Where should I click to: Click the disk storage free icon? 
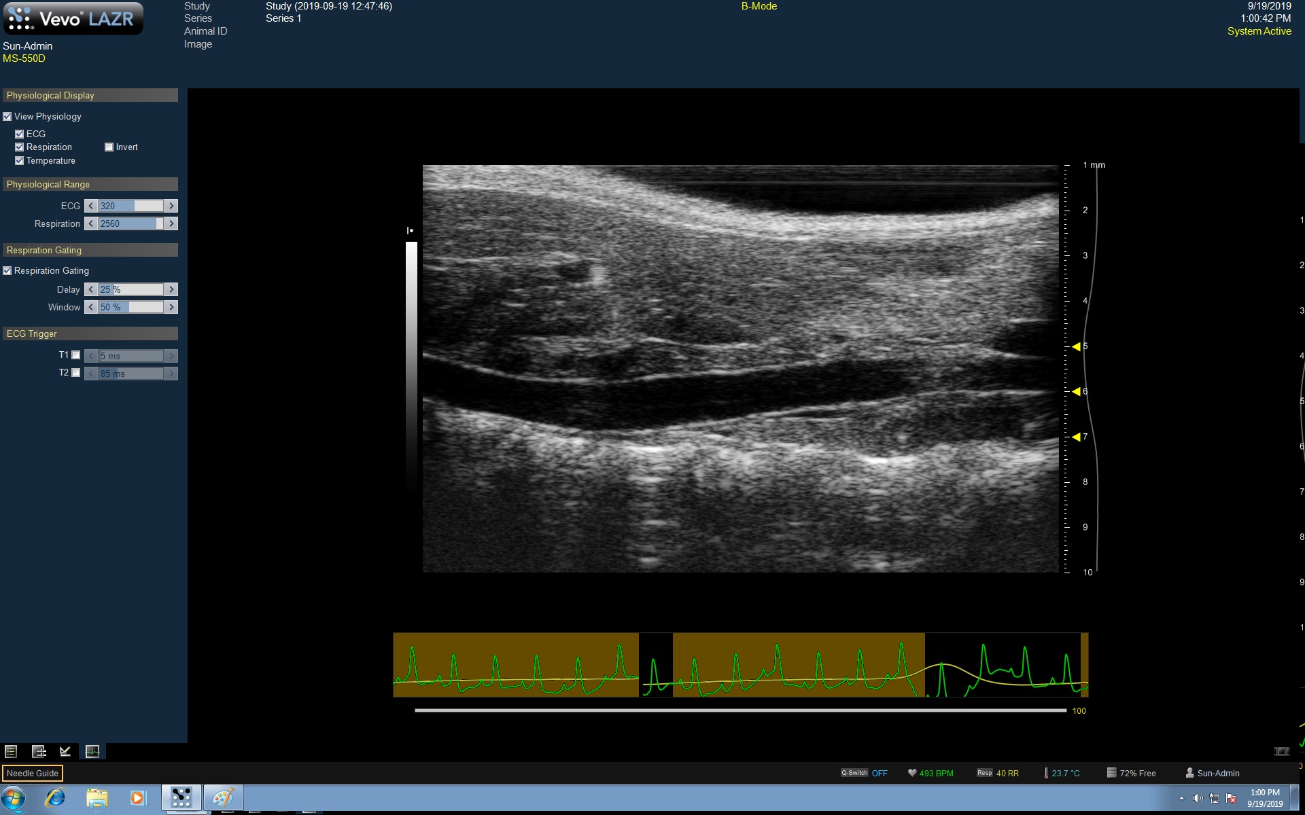[x=1111, y=773]
